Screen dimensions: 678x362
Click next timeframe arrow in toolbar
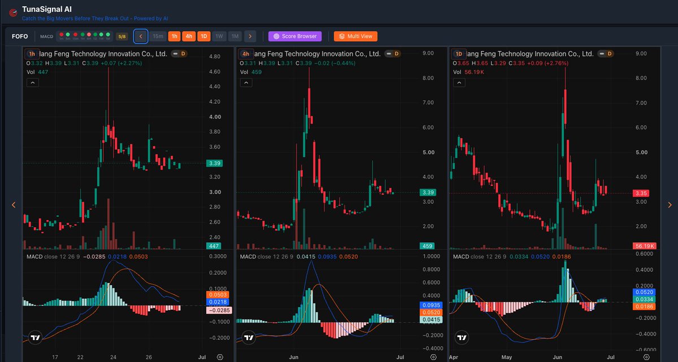pos(250,36)
